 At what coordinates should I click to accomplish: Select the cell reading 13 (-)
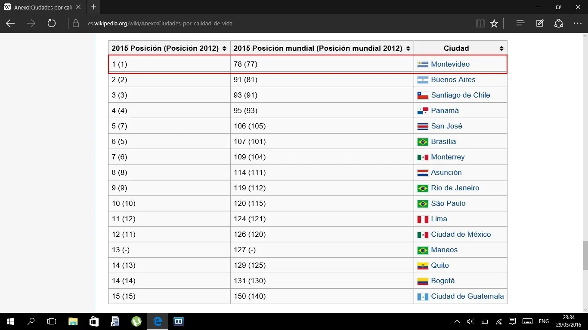point(169,250)
